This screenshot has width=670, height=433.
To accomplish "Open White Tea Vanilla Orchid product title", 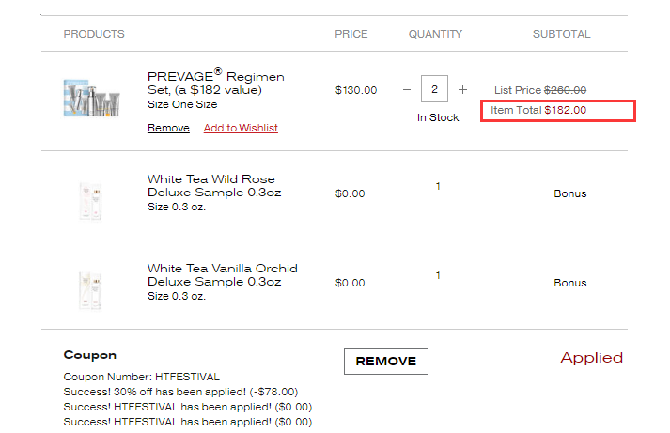I will [222, 275].
